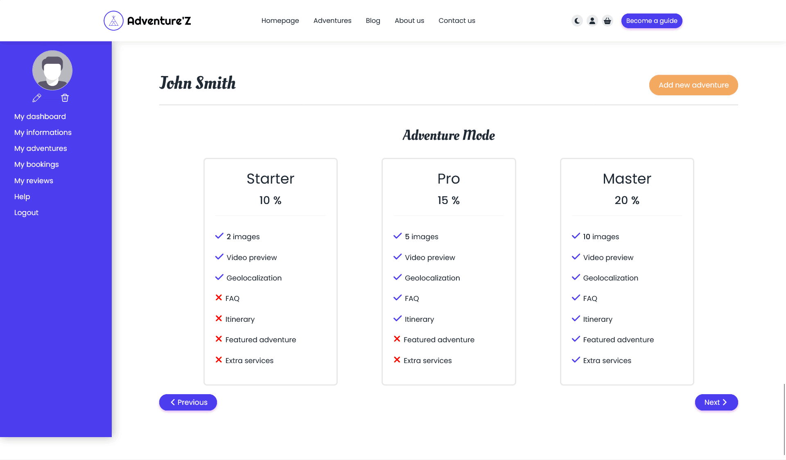Click the red cross beside Pro Featured adventure
The width and height of the screenshot is (786, 460).
pyautogui.click(x=397, y=339)
